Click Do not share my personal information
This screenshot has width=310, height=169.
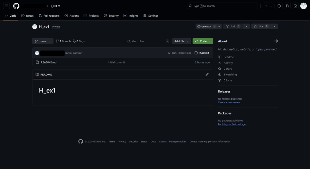[210, 142]
